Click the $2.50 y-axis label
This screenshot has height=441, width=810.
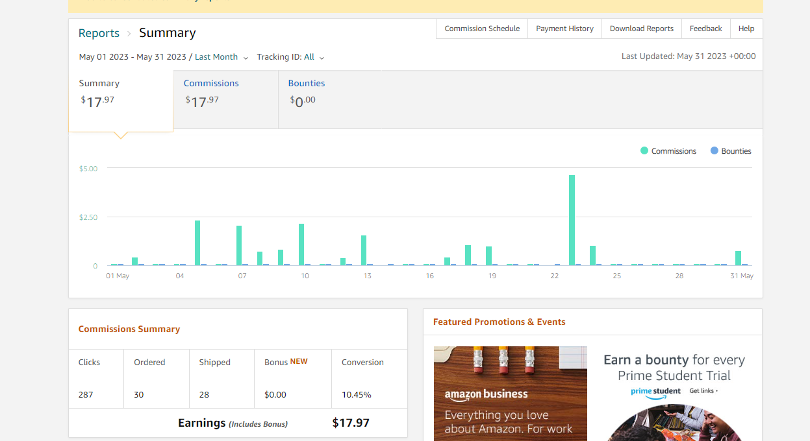(x=88, y=217)
